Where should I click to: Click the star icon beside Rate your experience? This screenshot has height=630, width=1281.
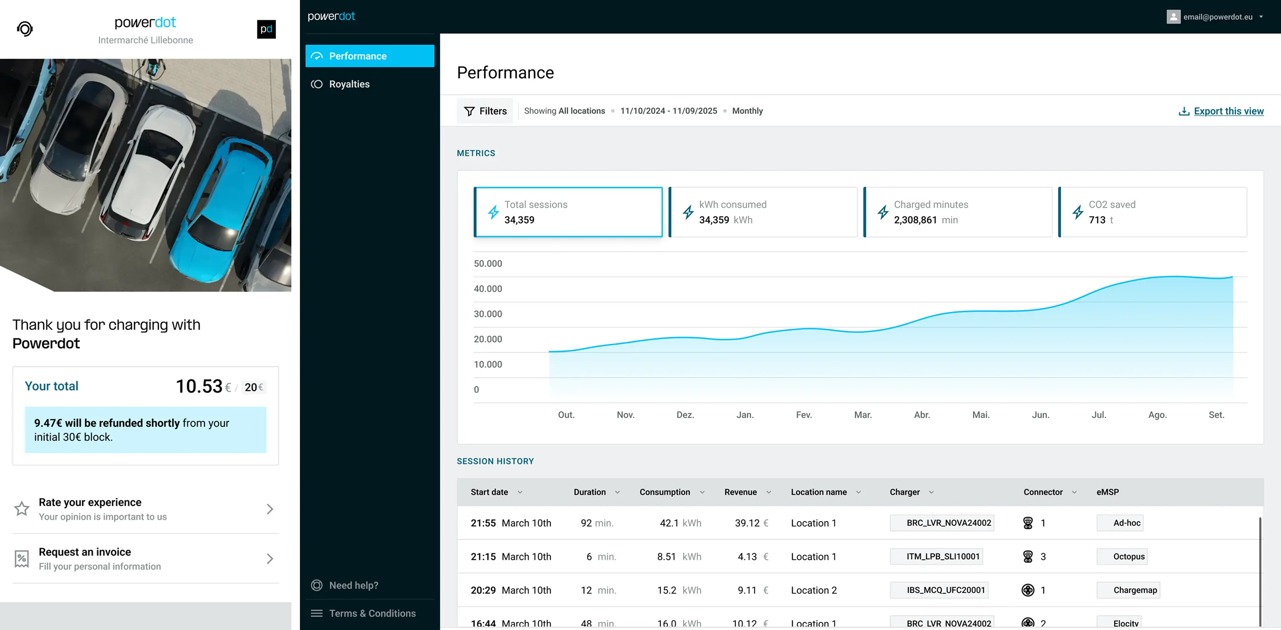click(21, 509)
